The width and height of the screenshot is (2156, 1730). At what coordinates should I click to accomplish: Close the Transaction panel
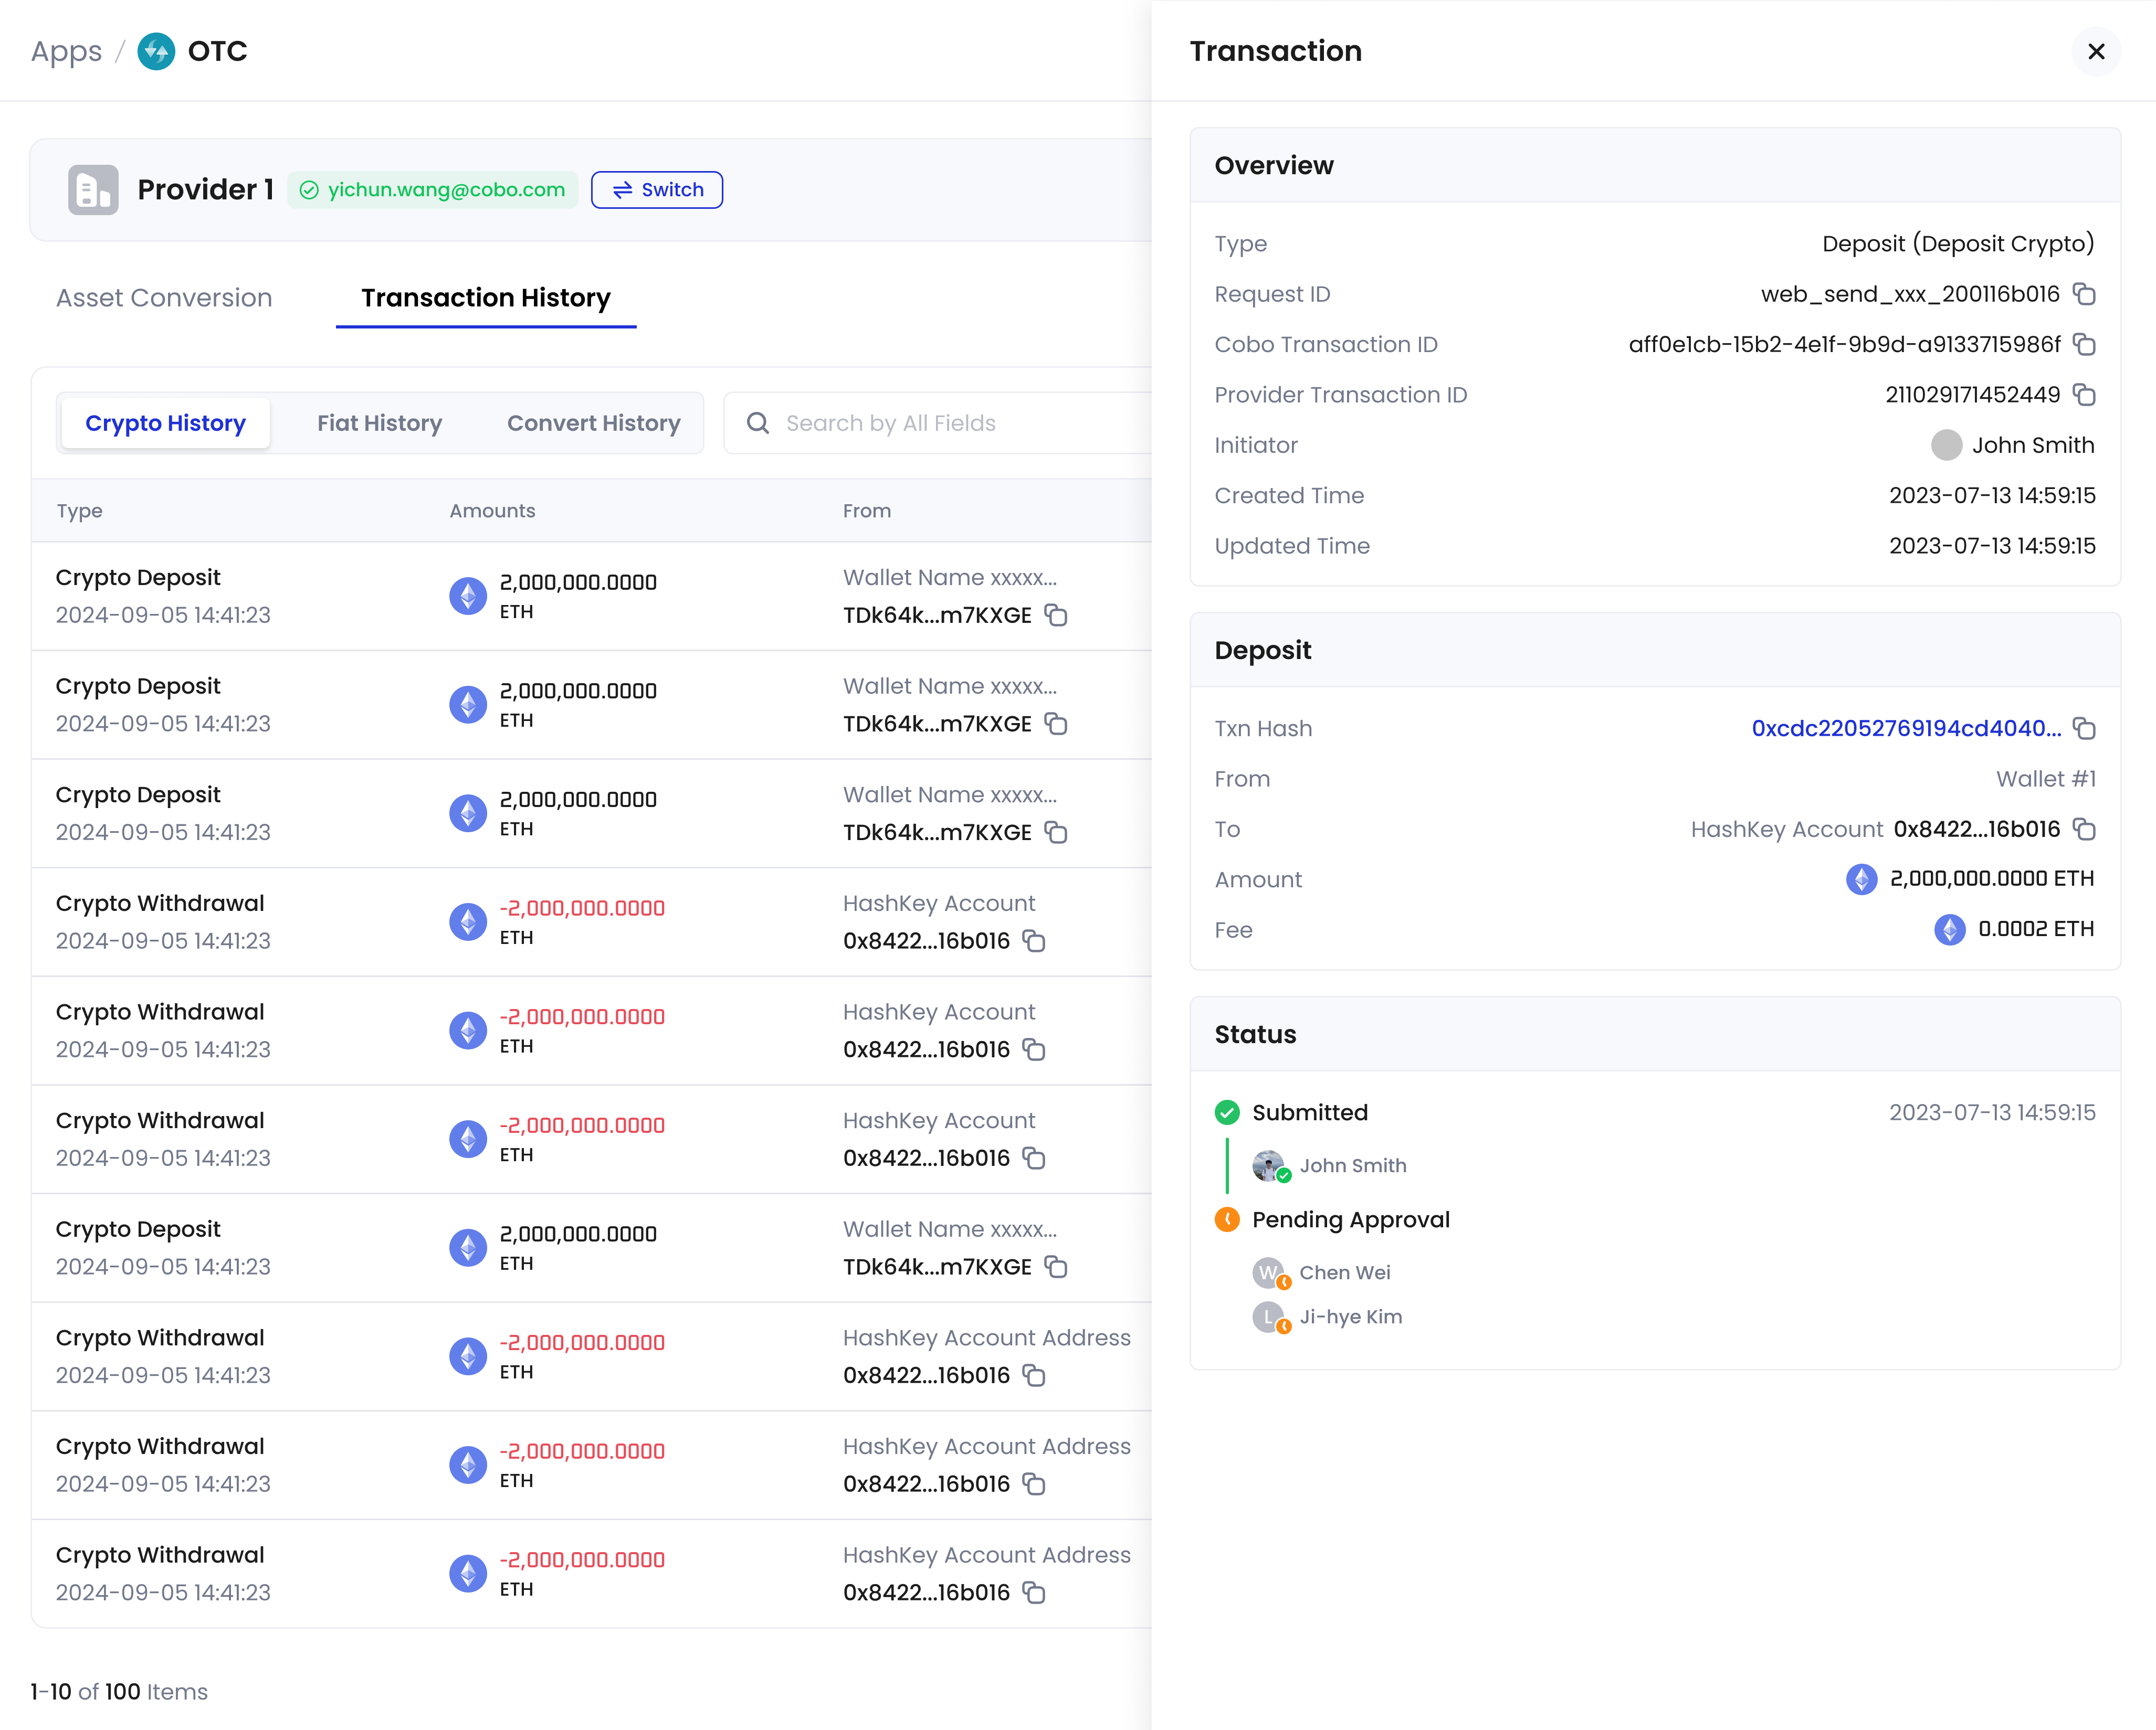pos(2096,51)
